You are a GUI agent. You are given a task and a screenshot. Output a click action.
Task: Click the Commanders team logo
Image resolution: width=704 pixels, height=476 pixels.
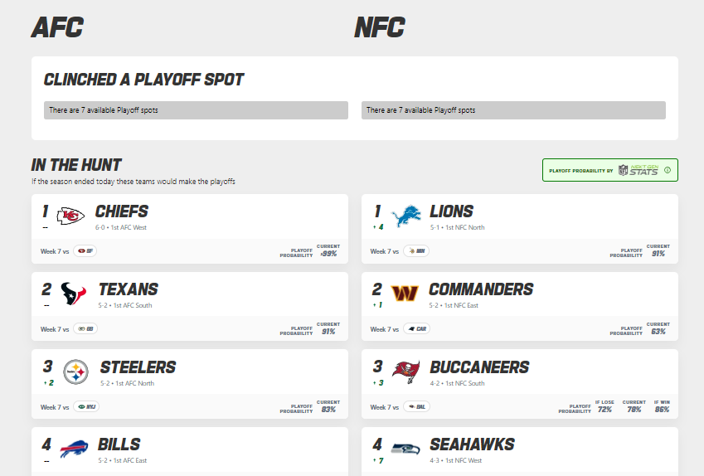coord(405,294)
